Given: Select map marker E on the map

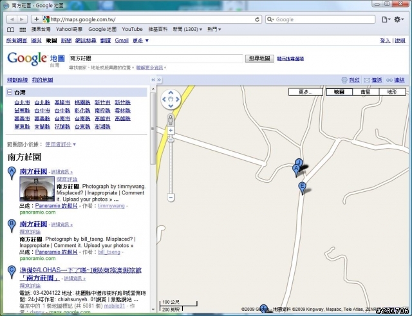Looking at the screenshot, I should (302, 188).
